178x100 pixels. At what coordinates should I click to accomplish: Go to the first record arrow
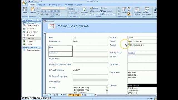[x=50, y=95]
